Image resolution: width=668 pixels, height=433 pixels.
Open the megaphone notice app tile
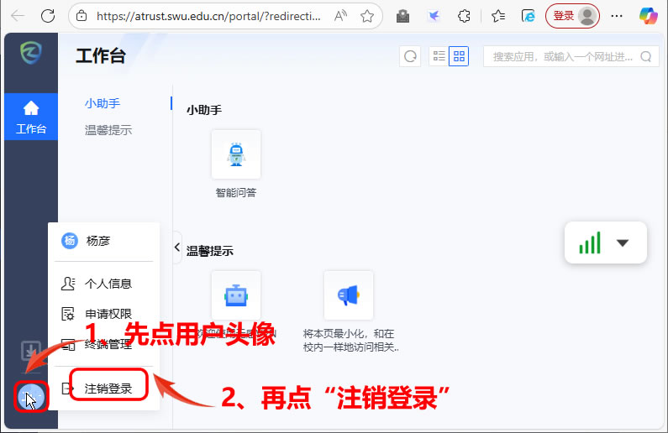coord(348,295)
